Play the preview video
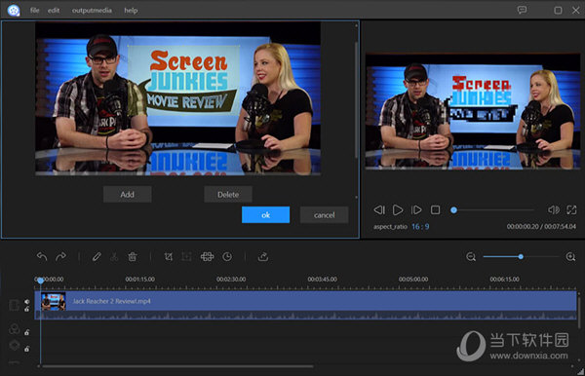The image size is (585, 376). click(x=398, y=210)
